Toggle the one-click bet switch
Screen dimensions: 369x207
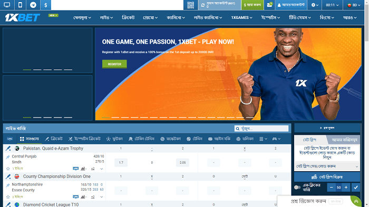point(297,188)
